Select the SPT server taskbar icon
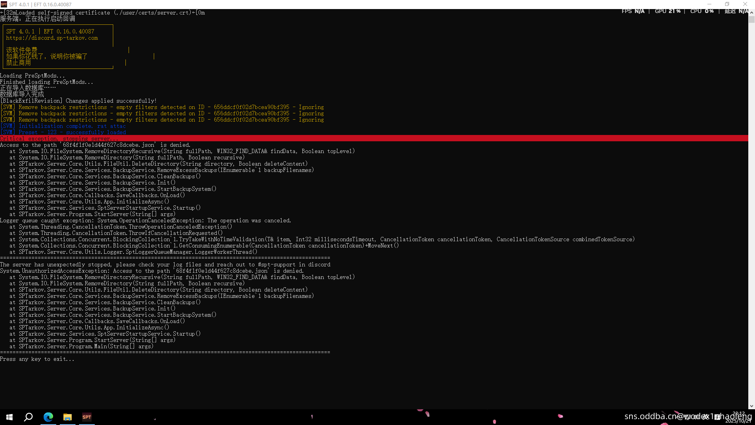755x425 pixels. click(x=87, y=417)
